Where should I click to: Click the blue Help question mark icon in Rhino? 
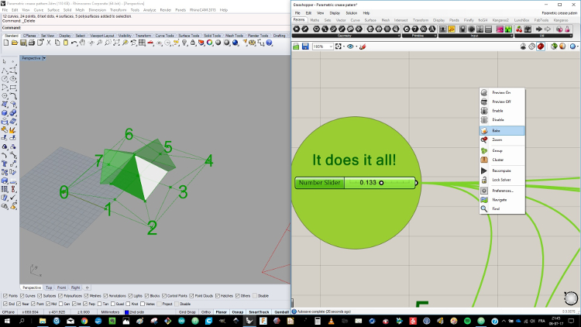click(270, 43)
